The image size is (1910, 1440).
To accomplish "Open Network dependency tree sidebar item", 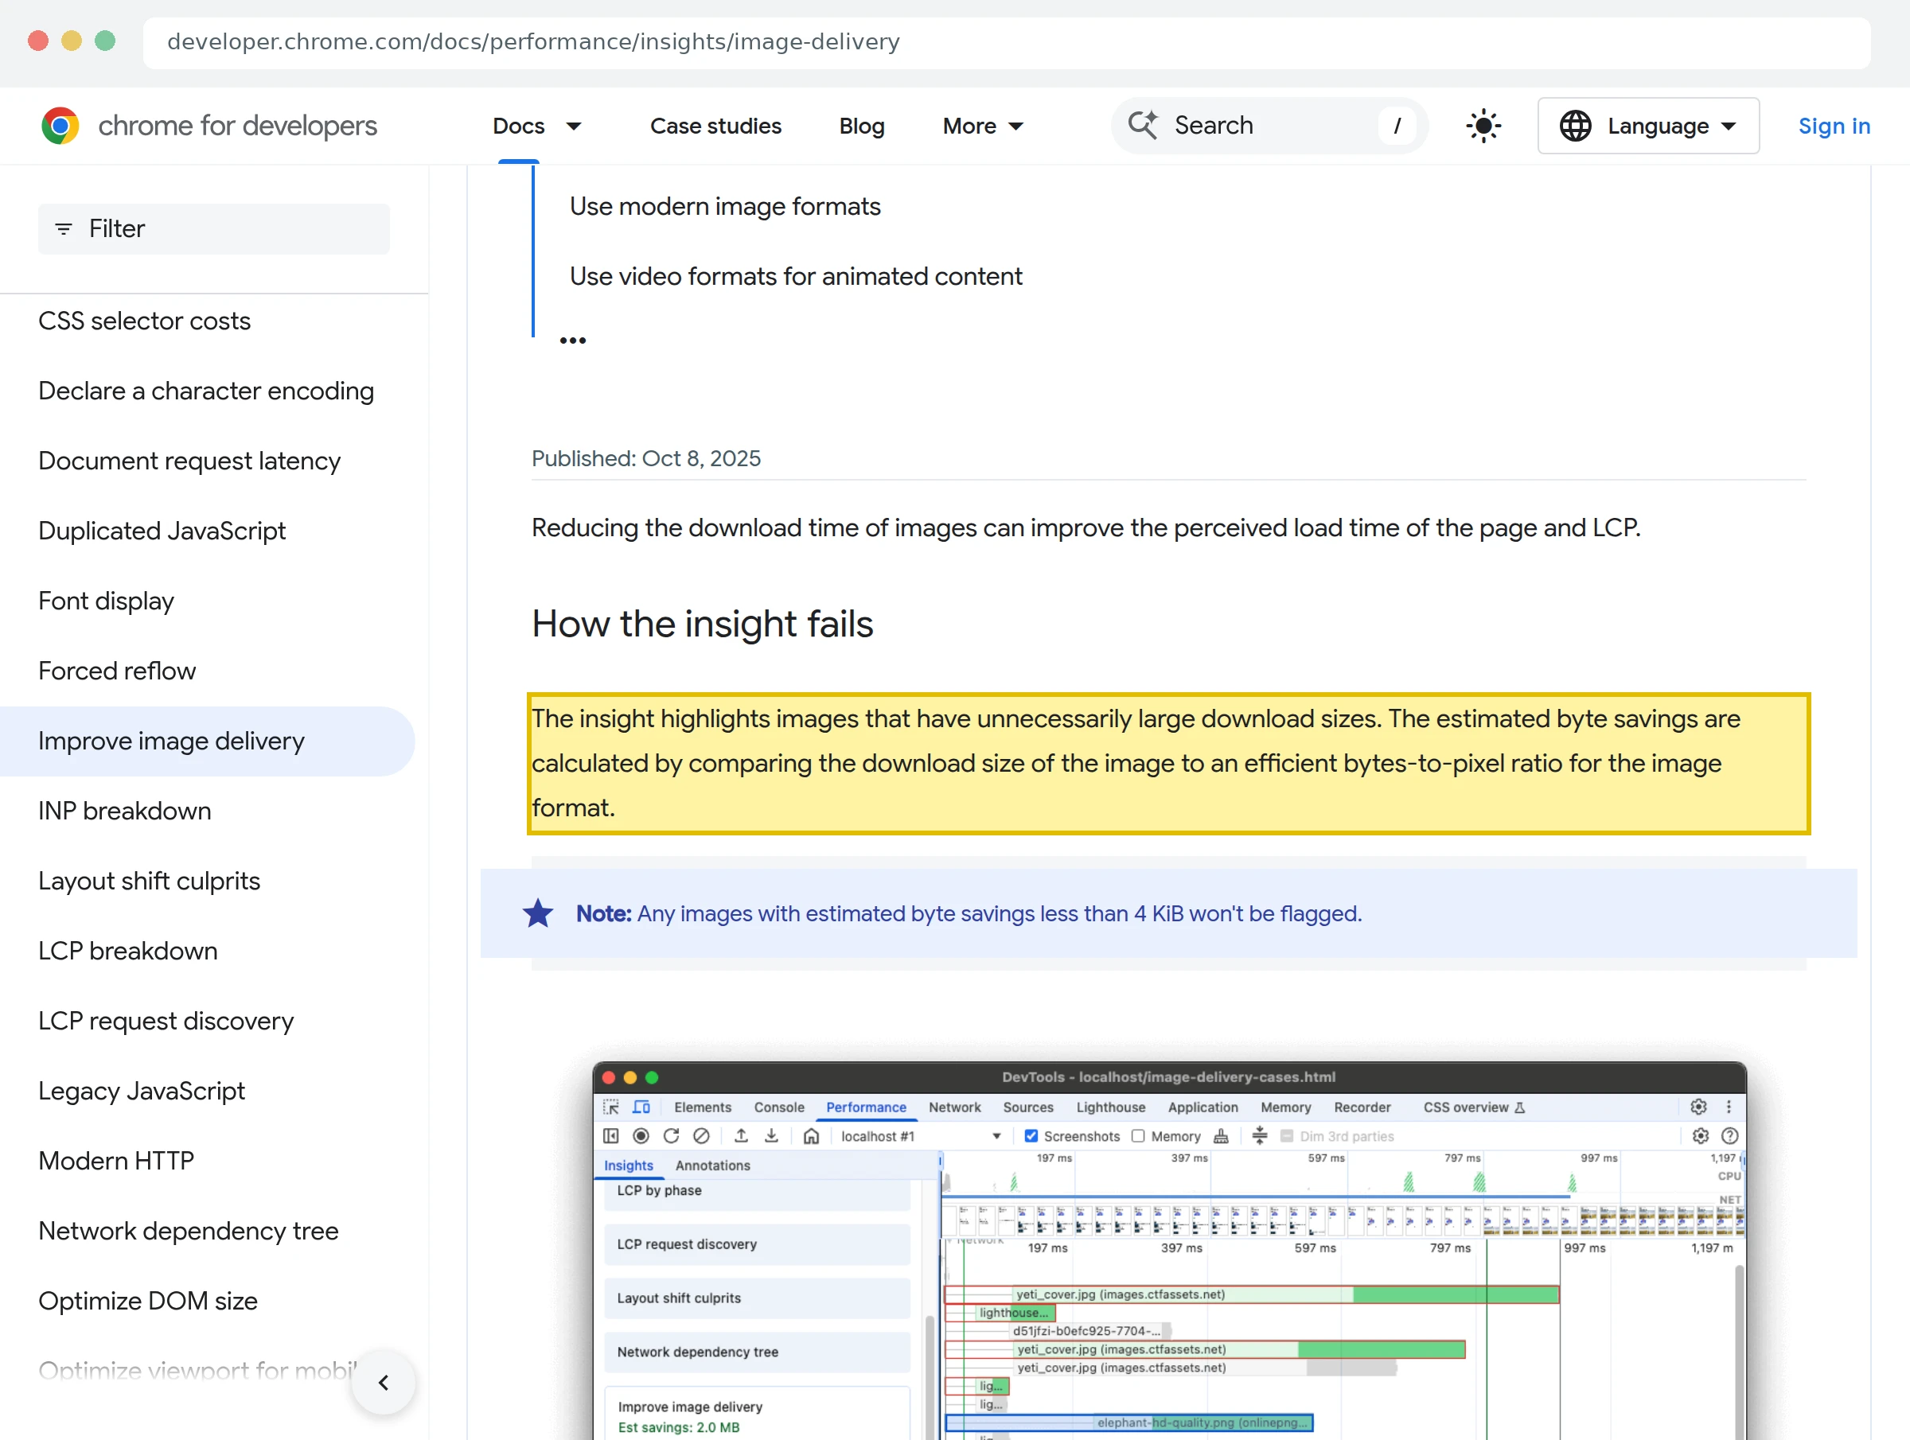I will coord(189,1230).
